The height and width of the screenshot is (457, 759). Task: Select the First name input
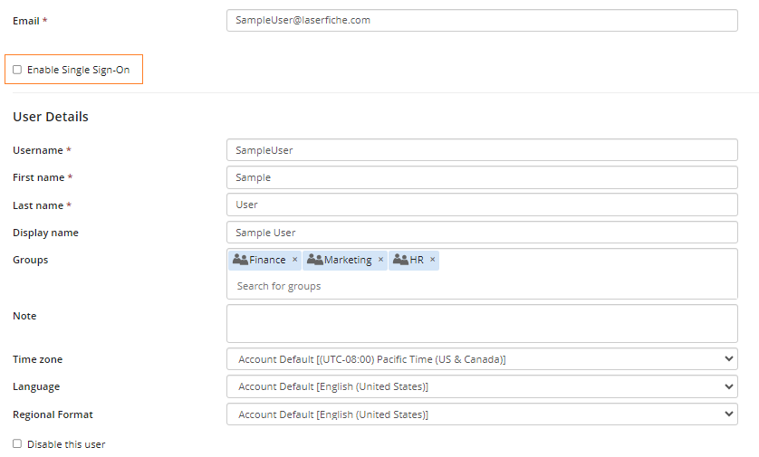coord(482,177)
